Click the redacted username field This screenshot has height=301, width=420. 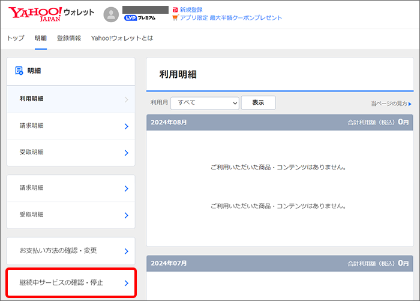(x=145, y=10)
